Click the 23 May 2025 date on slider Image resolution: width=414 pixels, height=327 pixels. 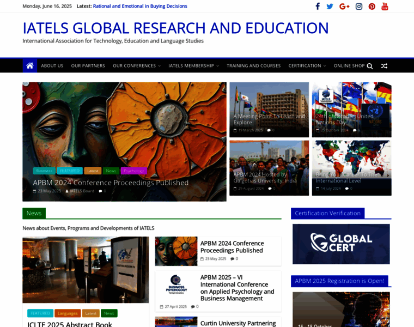[x=49, y=191]
